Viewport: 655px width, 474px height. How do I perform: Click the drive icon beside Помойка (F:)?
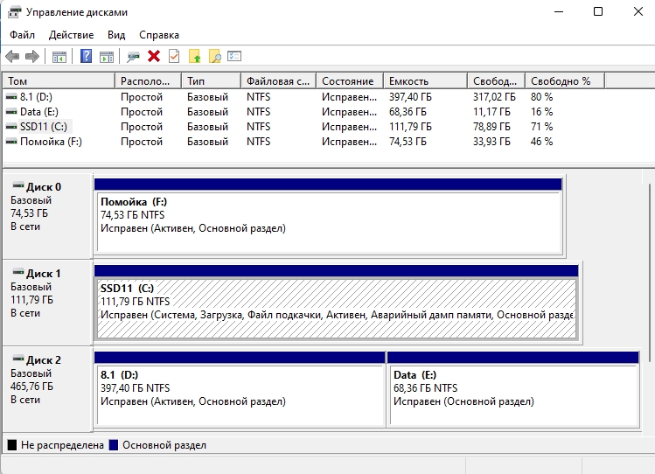(x=11, y=142)
